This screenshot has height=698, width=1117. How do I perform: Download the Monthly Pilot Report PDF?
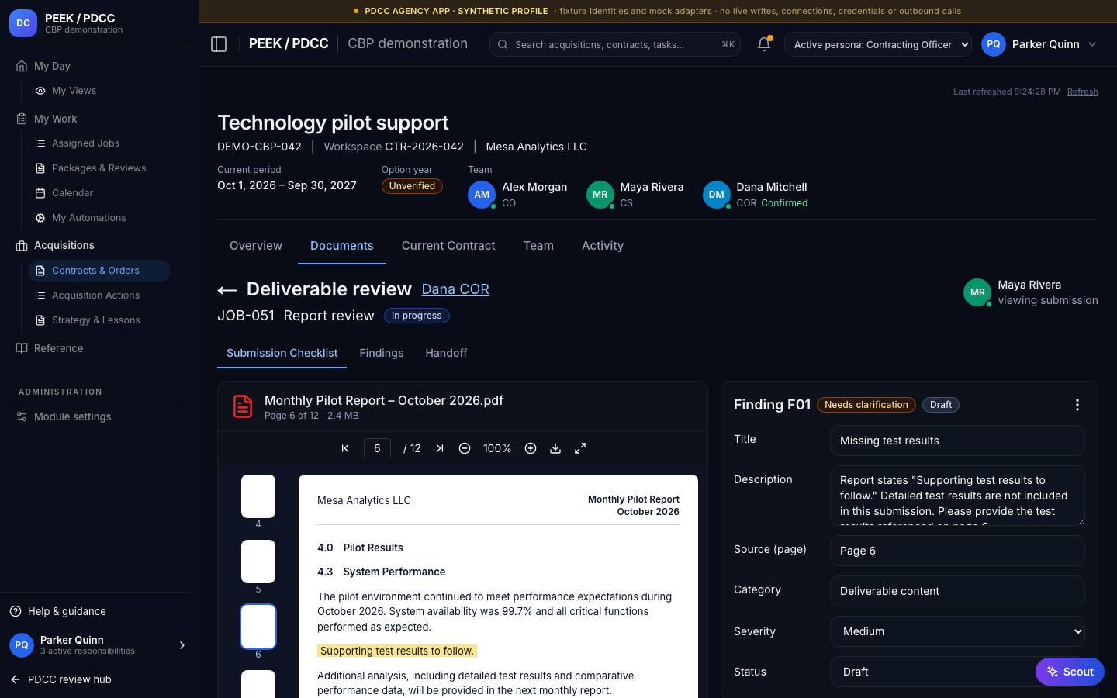[555, 448]
